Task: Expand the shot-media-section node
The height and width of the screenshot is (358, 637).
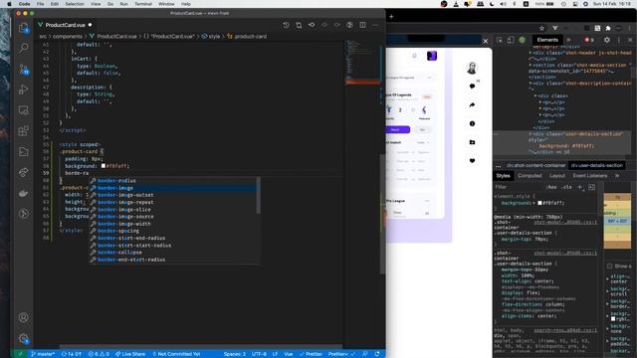Action: (531, 65)
